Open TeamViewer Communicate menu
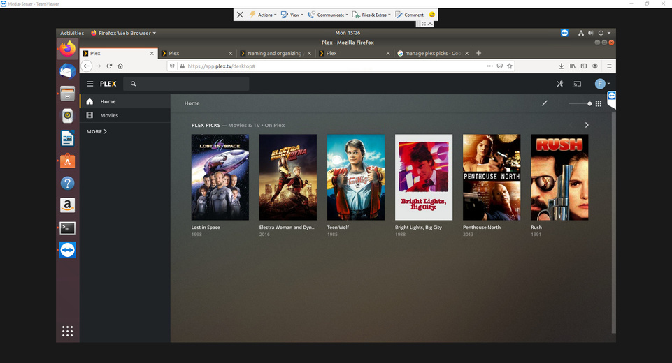The width and height of the screenshot is (672, 363). [x=328, y=15]
